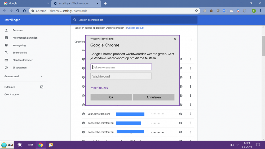Focus the Gebruikersnaam field
Image resolution: width=265 pixels, height=149 pixels.
click(x=121, y=67)
